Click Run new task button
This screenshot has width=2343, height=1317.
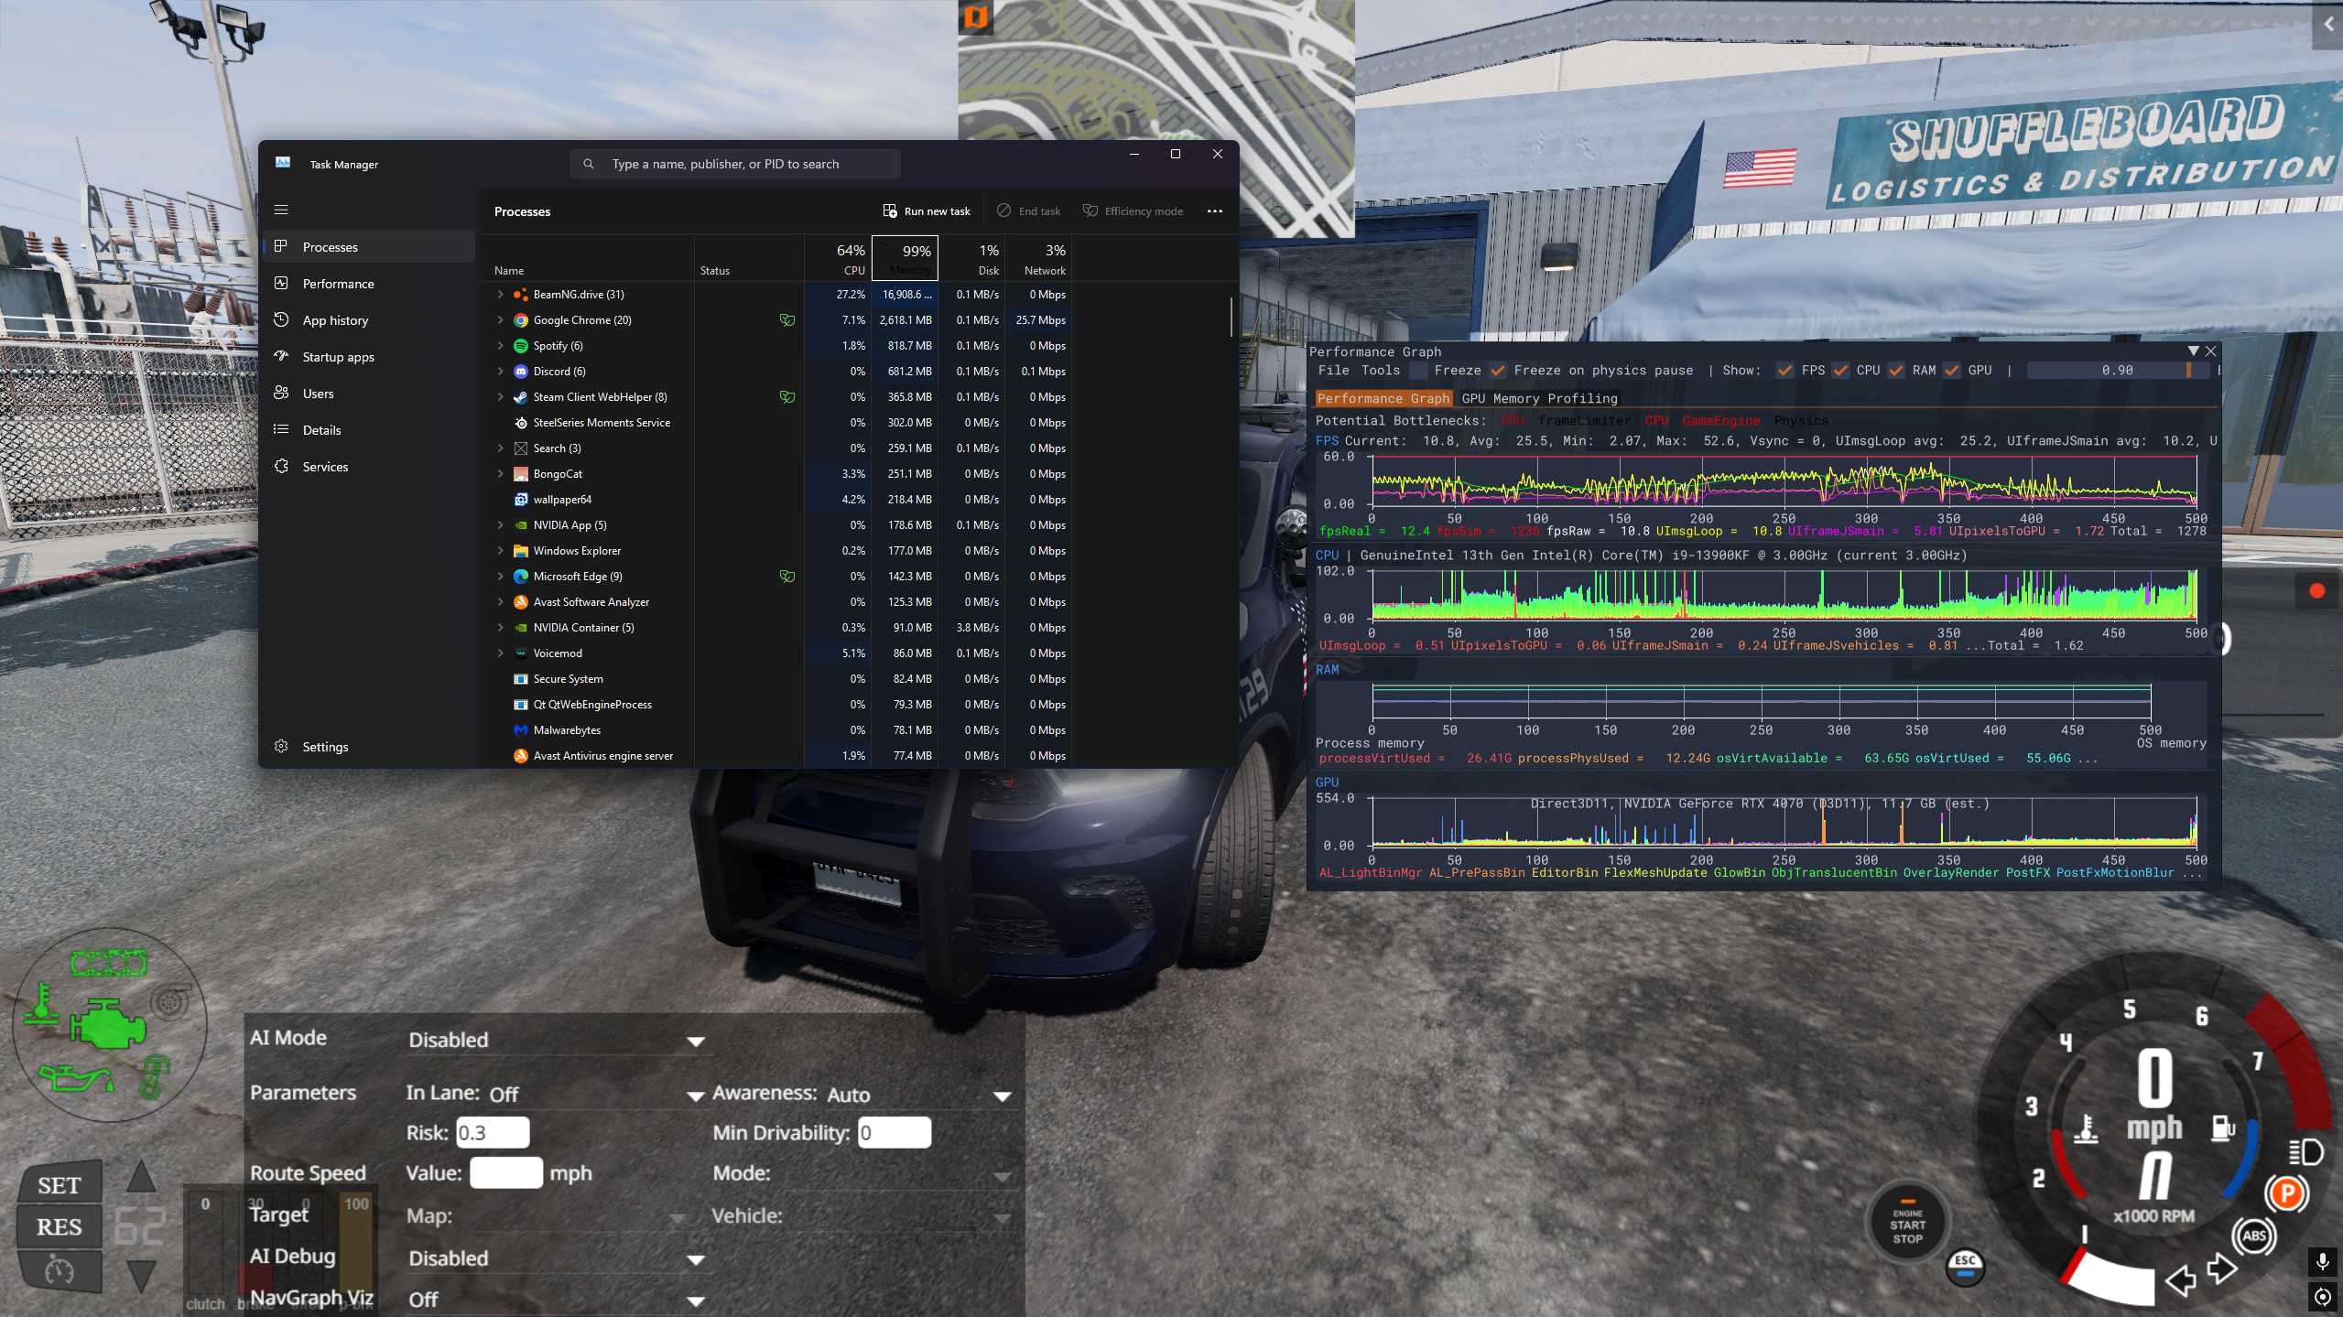tap(927, 211)
